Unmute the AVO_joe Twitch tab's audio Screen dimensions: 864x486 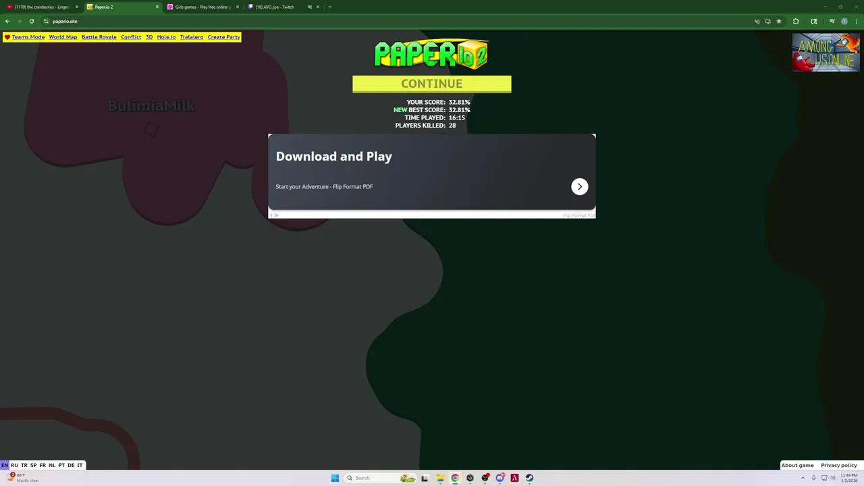click(x=310, y=7)
